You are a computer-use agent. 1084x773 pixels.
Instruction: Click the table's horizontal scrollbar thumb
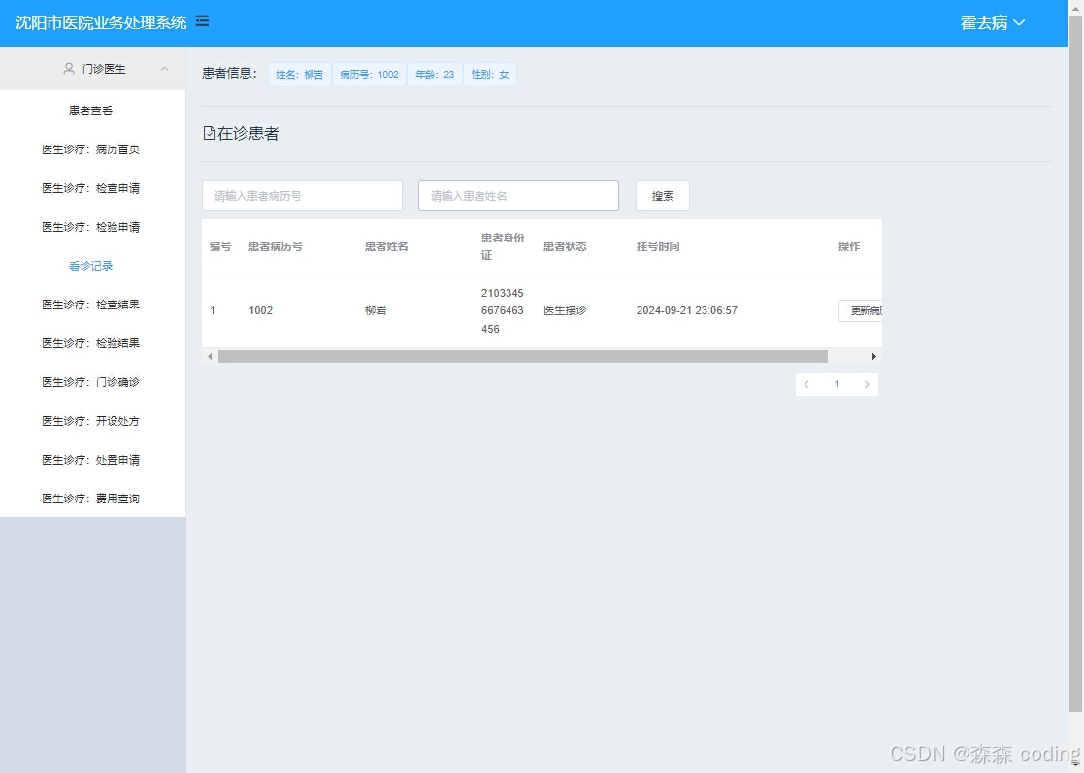pyautogui.click(x=523, y=357)
